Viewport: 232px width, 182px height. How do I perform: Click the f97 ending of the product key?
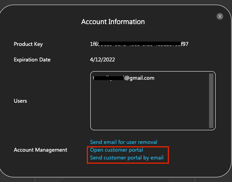(185, 44)
